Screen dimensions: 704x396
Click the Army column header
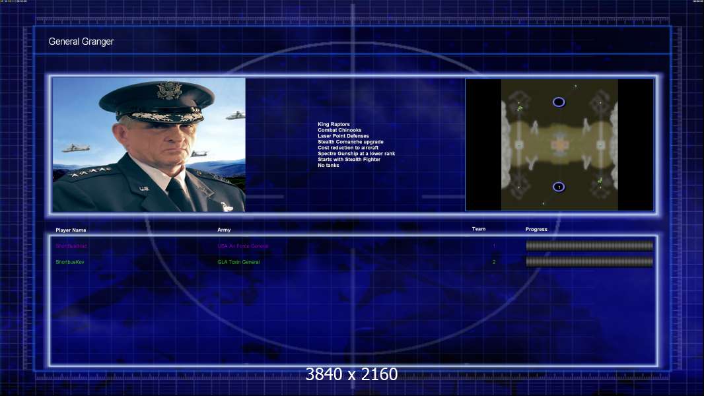[224, 230]
